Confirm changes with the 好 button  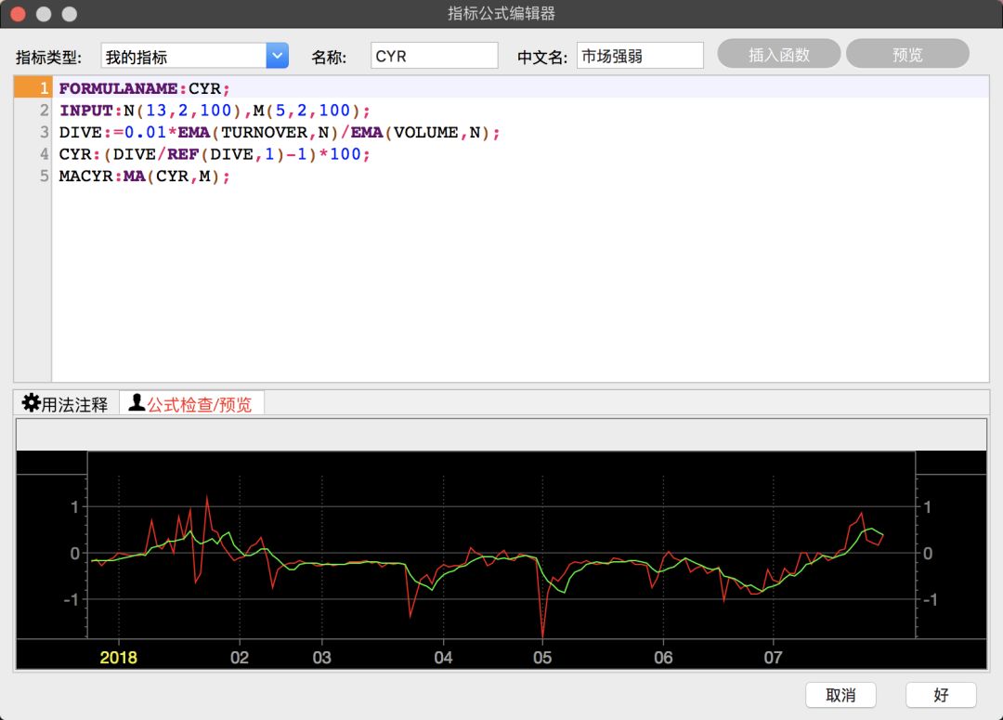point(940,695)
